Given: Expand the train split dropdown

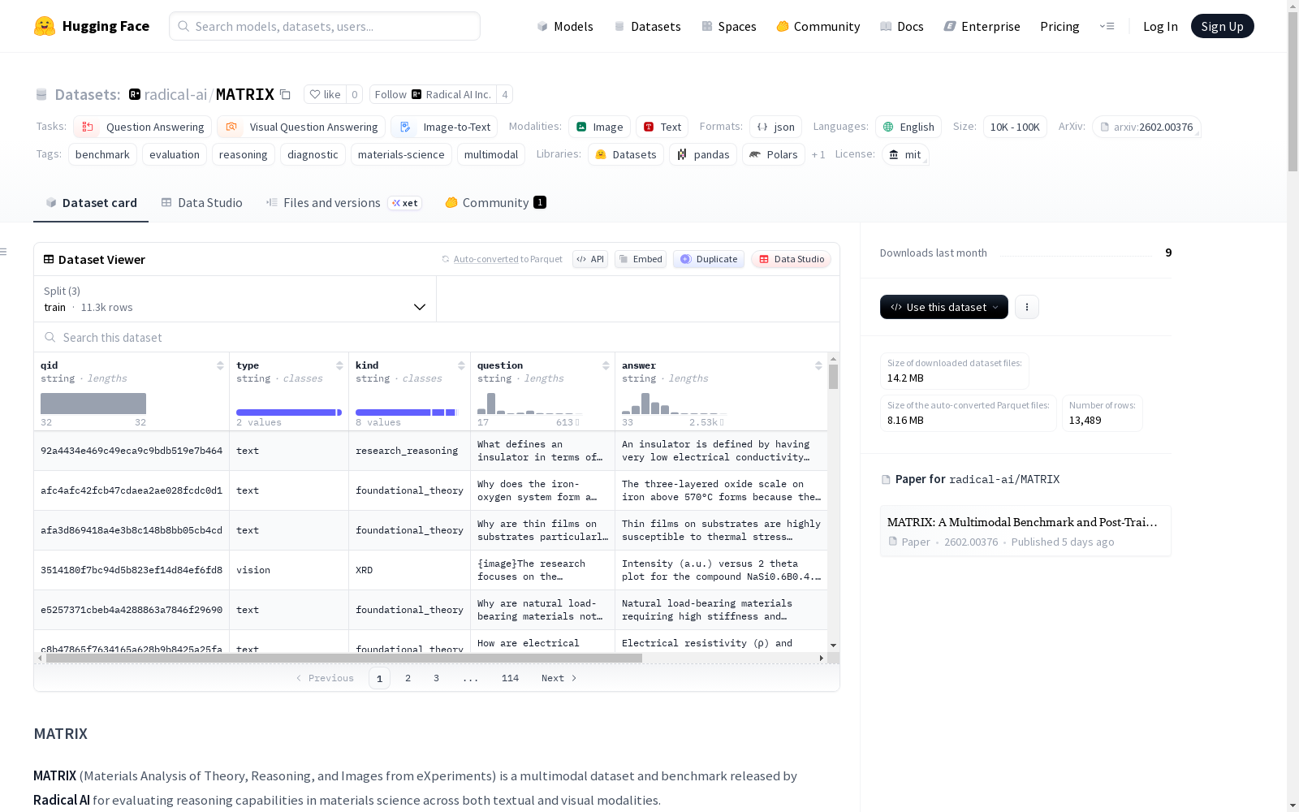Looking at the screenshot, I should pyautogui.click(x=235, y=299).
